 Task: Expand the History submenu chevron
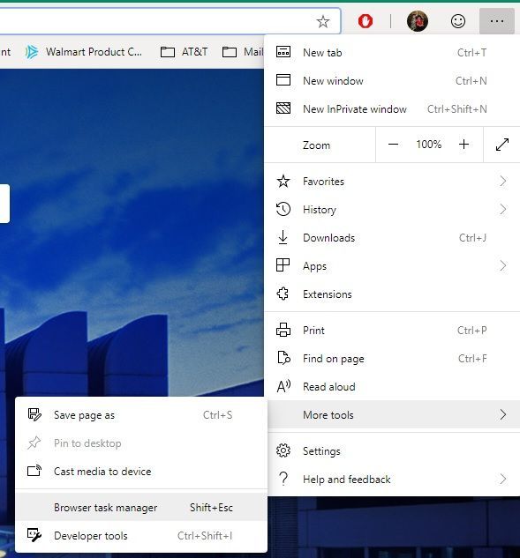[503, 209]
